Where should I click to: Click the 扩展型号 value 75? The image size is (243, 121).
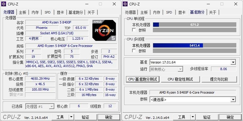pyautogui.click(x=72, y=57)
